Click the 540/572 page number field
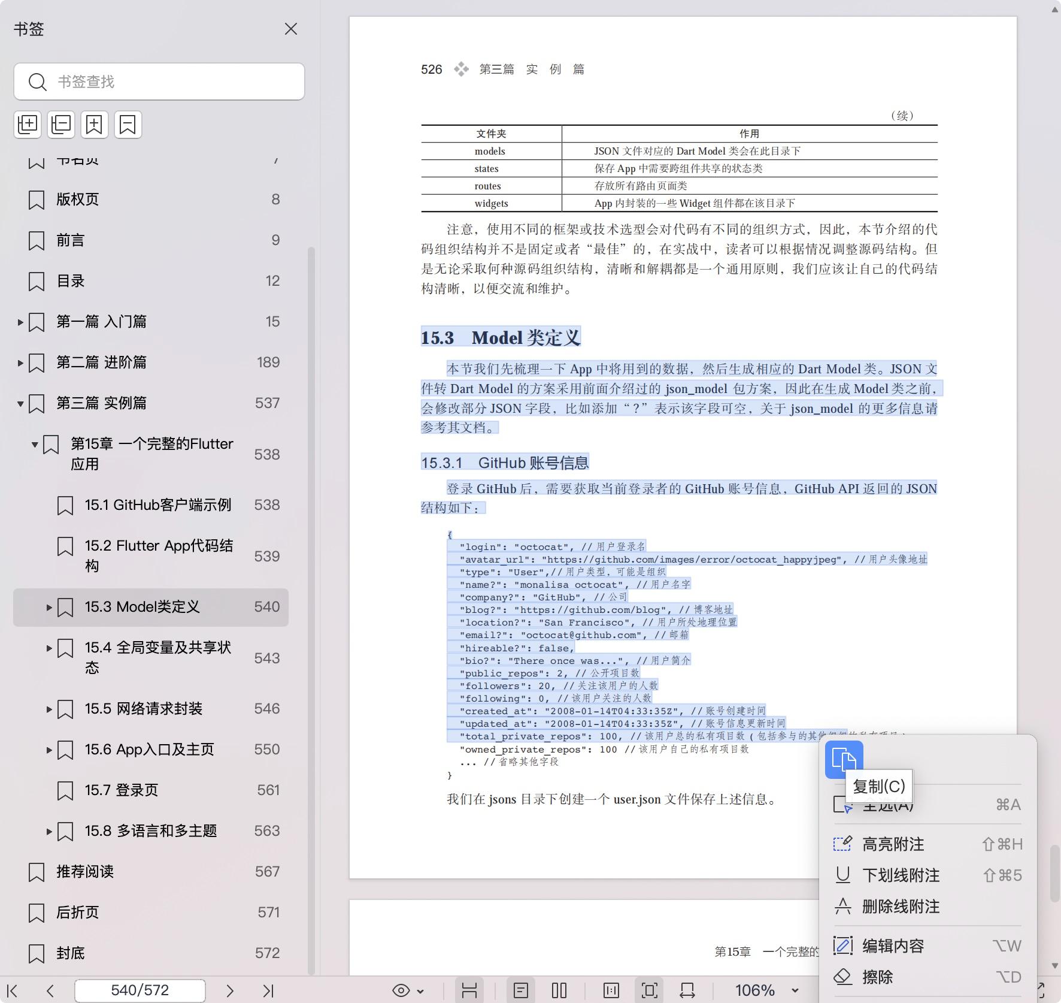The height and width of the screenshot is (1003, 1061). (140, 990)
